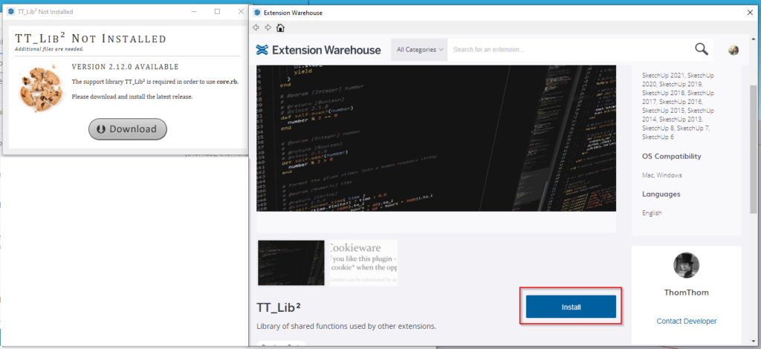Click the magnifying glass search icon
The image size is (761, 349).
coord(702,49)
